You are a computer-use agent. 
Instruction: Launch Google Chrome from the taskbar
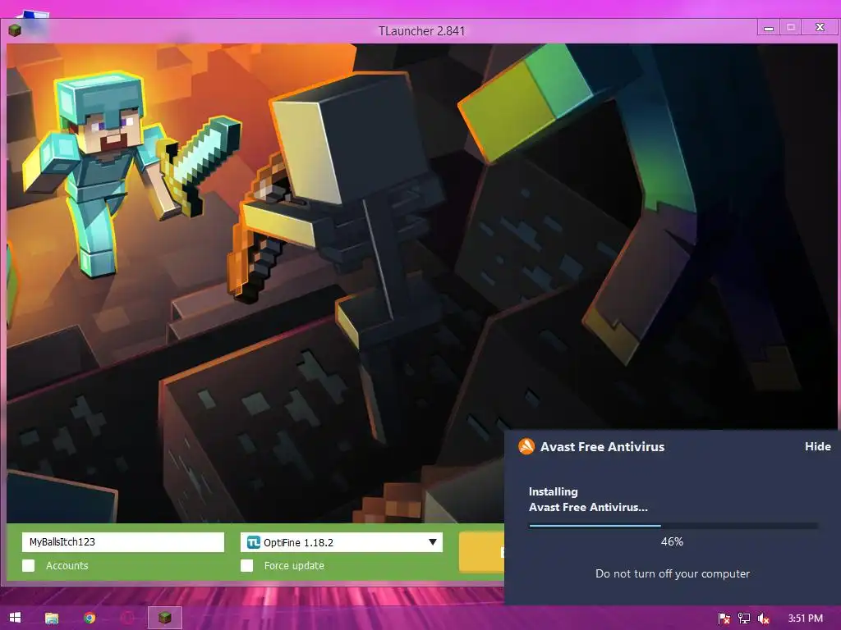[90, 619]
